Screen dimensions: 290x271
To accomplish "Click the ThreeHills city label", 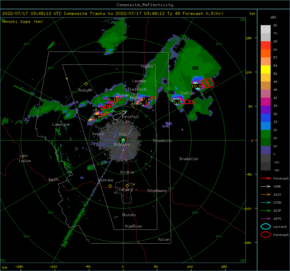I will point(162,141).
